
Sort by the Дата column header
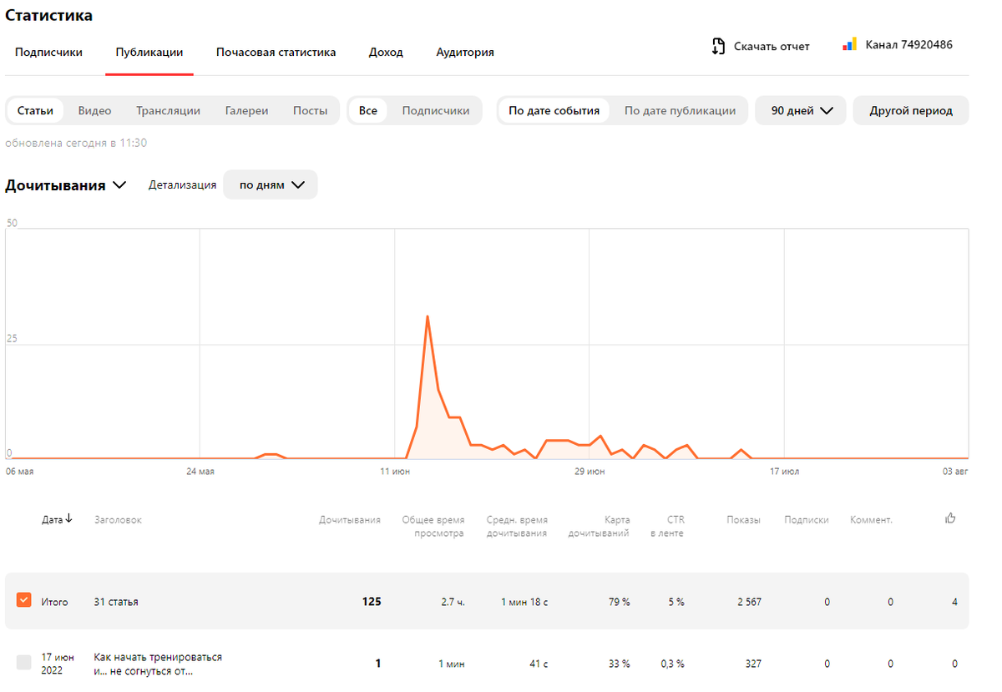click(x=52, y=519)
